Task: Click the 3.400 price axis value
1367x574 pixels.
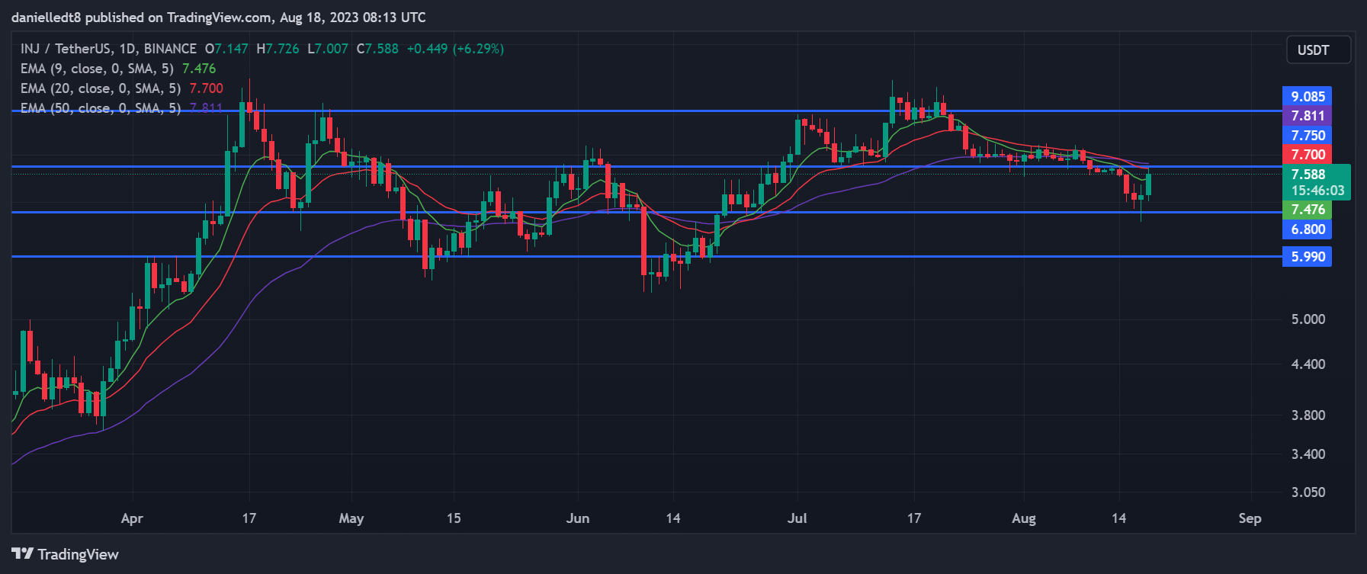Action: 1308,454
